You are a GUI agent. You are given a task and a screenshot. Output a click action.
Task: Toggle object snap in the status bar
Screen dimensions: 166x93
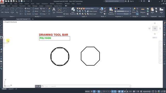(115, 91)
